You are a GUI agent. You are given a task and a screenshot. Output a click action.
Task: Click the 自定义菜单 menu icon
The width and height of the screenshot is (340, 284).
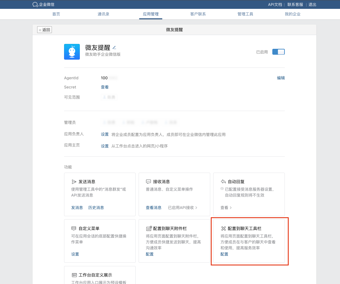[74, 228]
